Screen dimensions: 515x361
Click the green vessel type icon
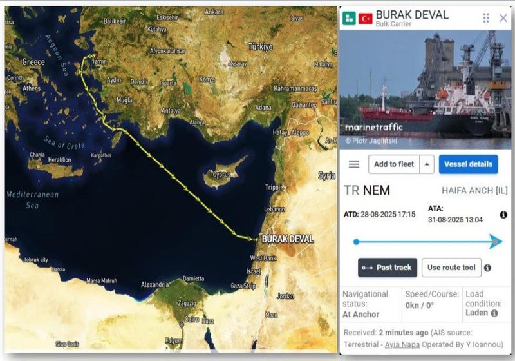pyautogui.click(x=349, y=19)
